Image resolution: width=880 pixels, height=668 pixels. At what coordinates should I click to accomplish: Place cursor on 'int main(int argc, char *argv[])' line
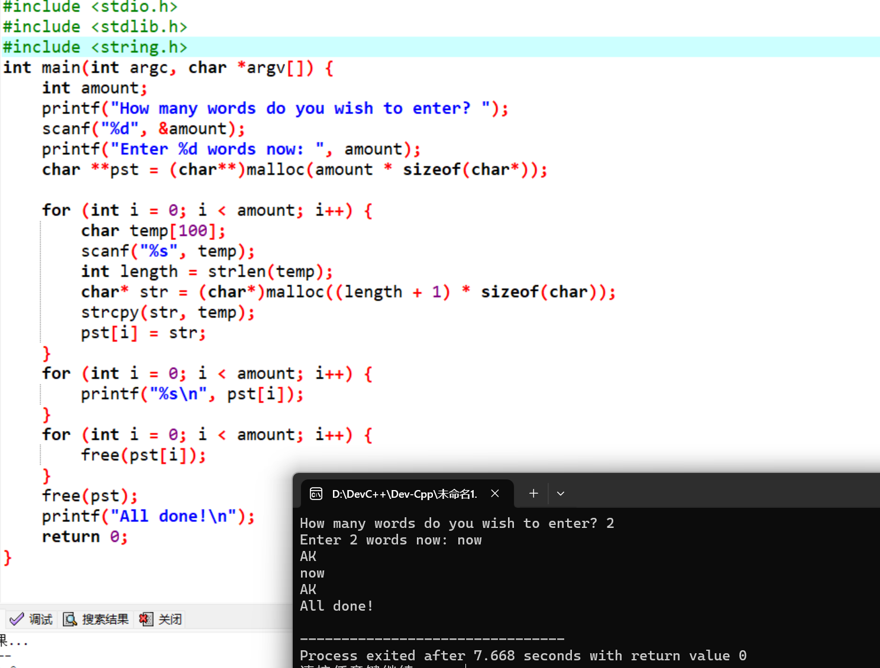169,67
